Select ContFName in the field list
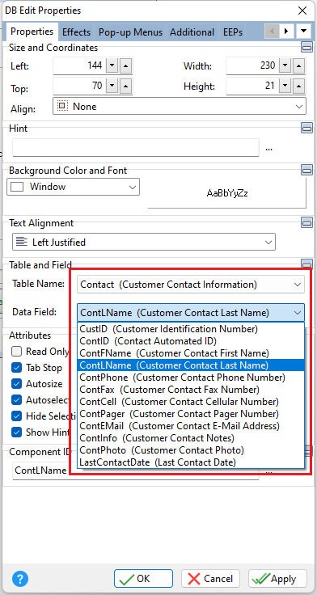The image size is (317, 595). click(x=191, y=353)
